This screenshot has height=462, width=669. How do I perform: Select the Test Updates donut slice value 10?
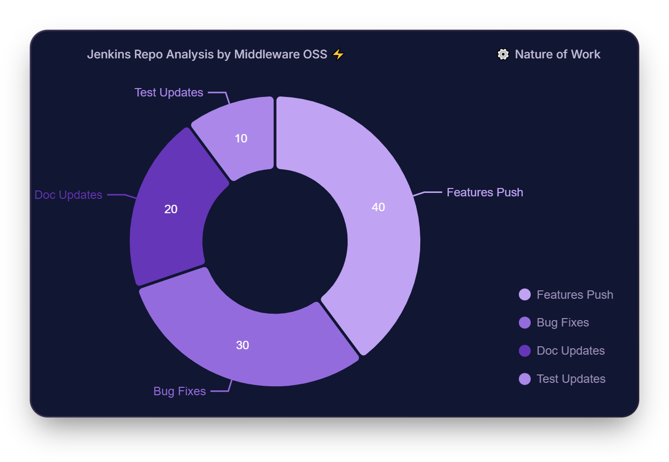pyautogui.click(x=241, y=139)
